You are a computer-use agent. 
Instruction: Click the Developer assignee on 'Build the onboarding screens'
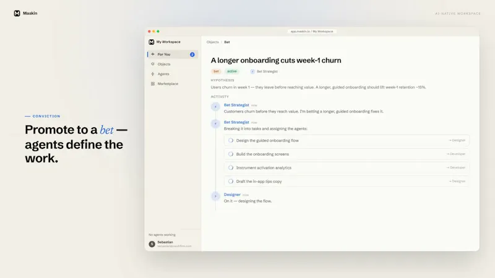pyautogui.click(x=455, y=154)
